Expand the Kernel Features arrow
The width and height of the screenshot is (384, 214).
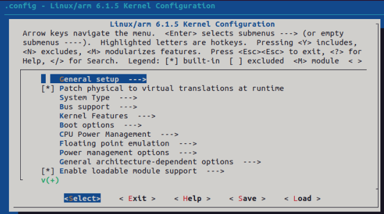click(146, 116)
